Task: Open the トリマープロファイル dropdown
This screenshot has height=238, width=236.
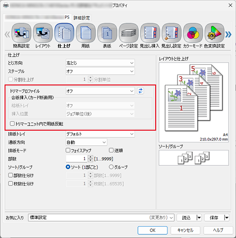Action: (x=100, y=91)
